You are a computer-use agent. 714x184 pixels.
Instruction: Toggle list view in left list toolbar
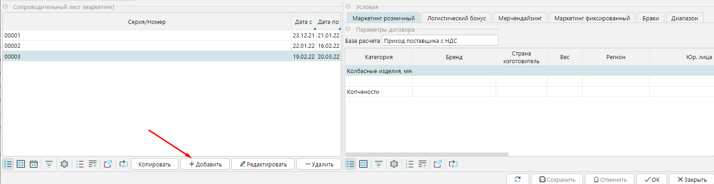click(x=8, y=164)
